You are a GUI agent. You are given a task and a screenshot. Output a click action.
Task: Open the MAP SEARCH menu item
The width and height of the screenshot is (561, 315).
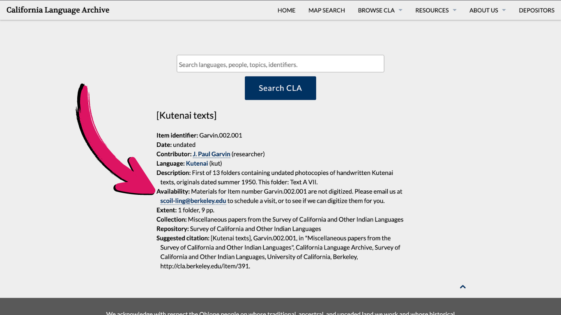(326, 10)
